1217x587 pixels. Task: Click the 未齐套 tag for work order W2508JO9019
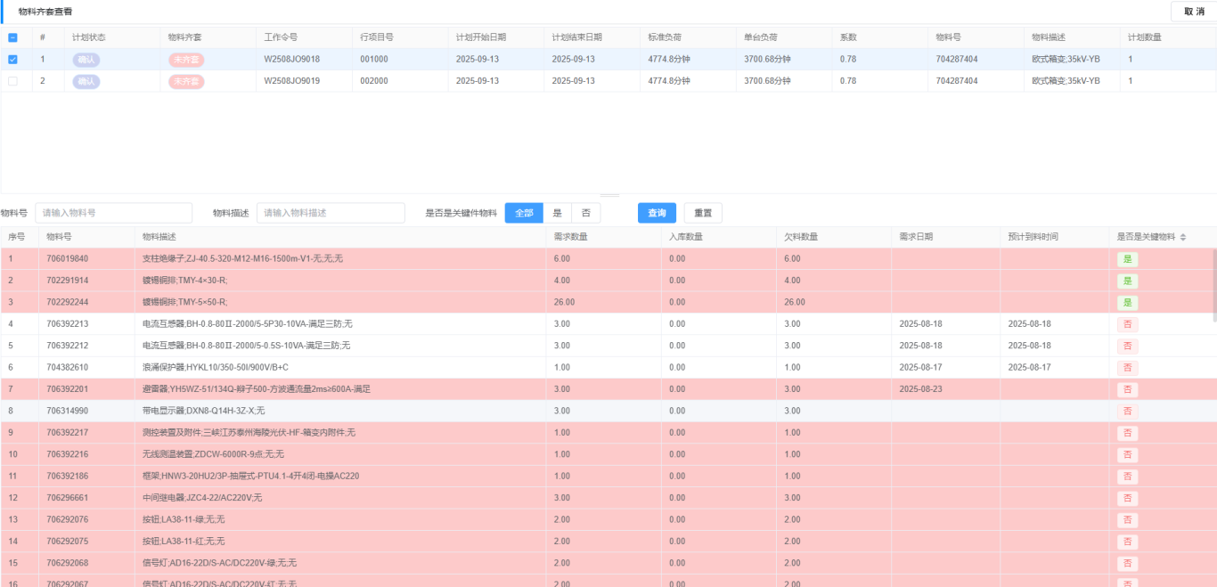[x=185, y=81]
